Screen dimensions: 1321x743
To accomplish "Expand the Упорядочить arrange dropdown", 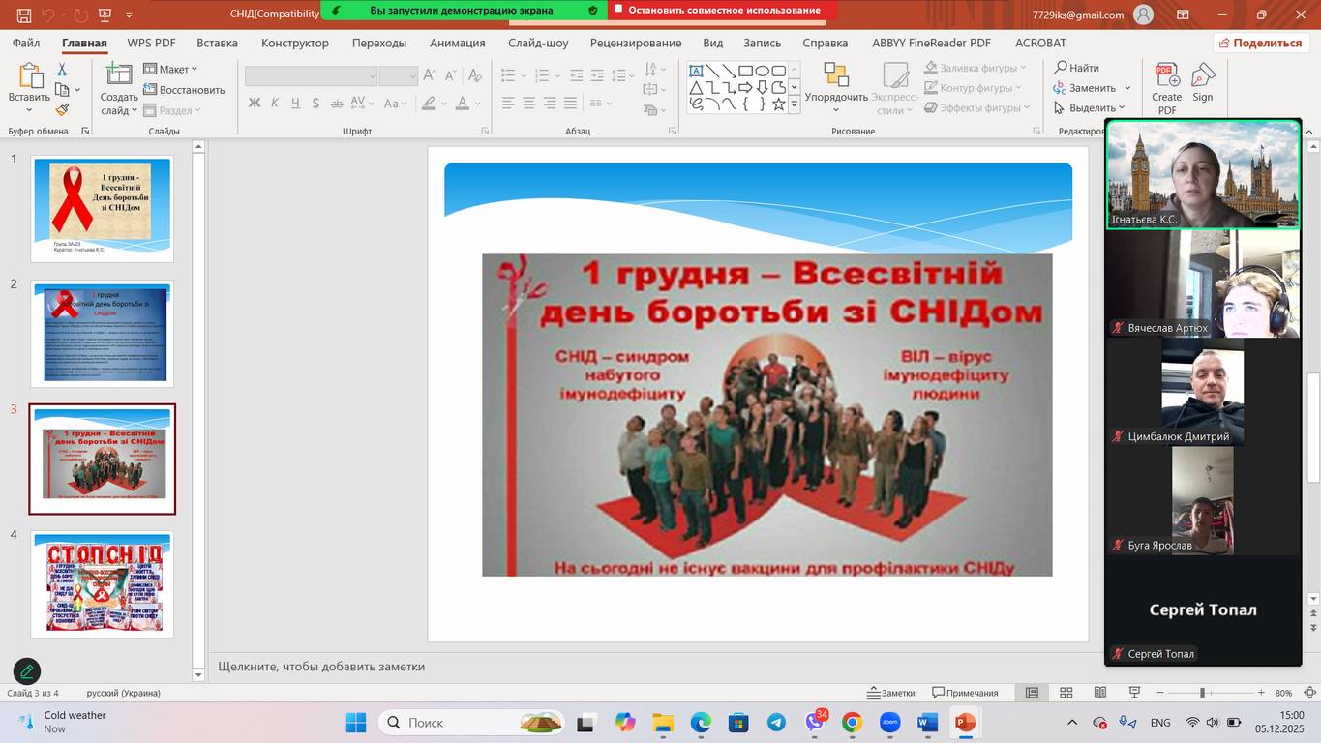I will 836,97.
